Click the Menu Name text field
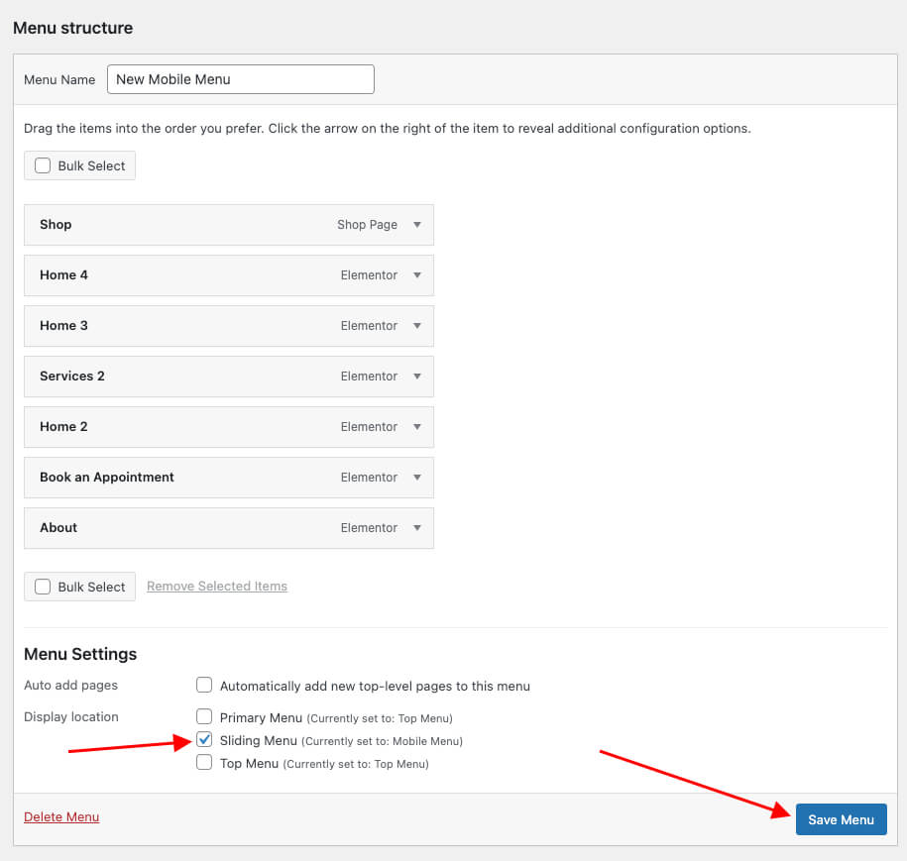Screen dimensions: 907x861 pyautogui.click(x=240, y=79)
